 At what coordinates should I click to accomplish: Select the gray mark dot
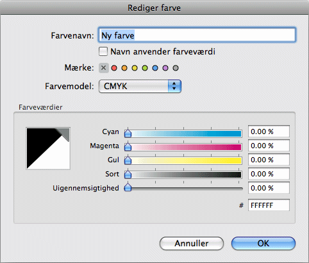click(176, 68)
